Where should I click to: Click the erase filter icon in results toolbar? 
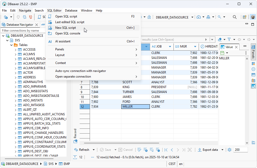click(220, 40)
